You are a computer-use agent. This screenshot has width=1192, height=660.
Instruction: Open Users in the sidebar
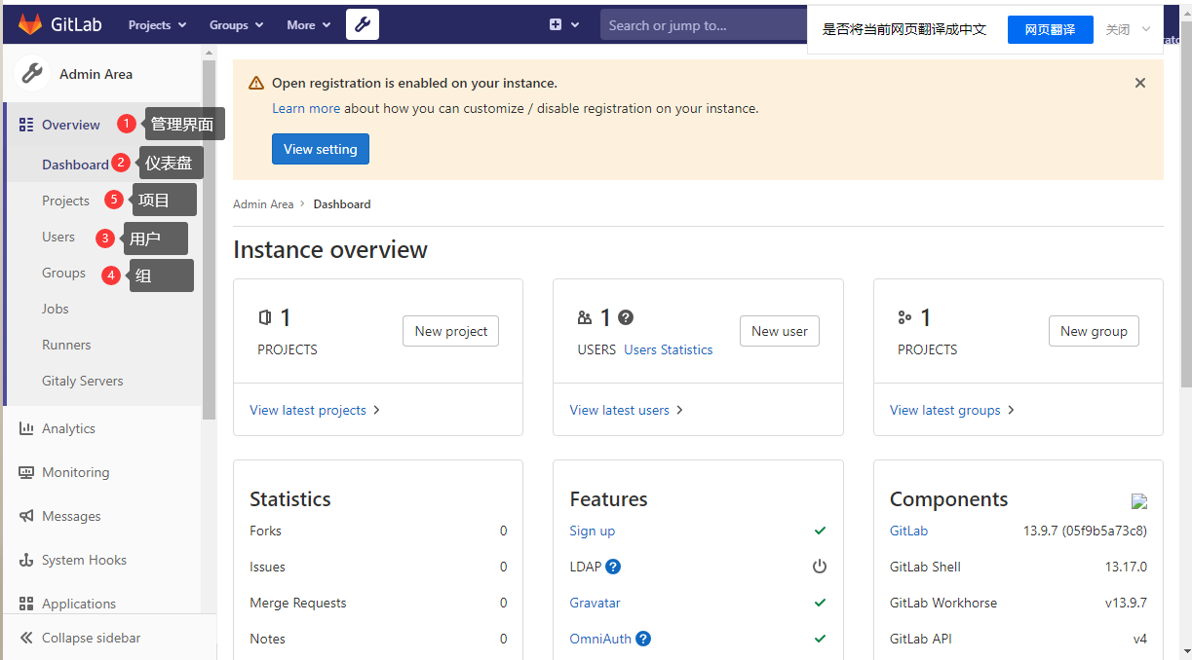point(58,237)
